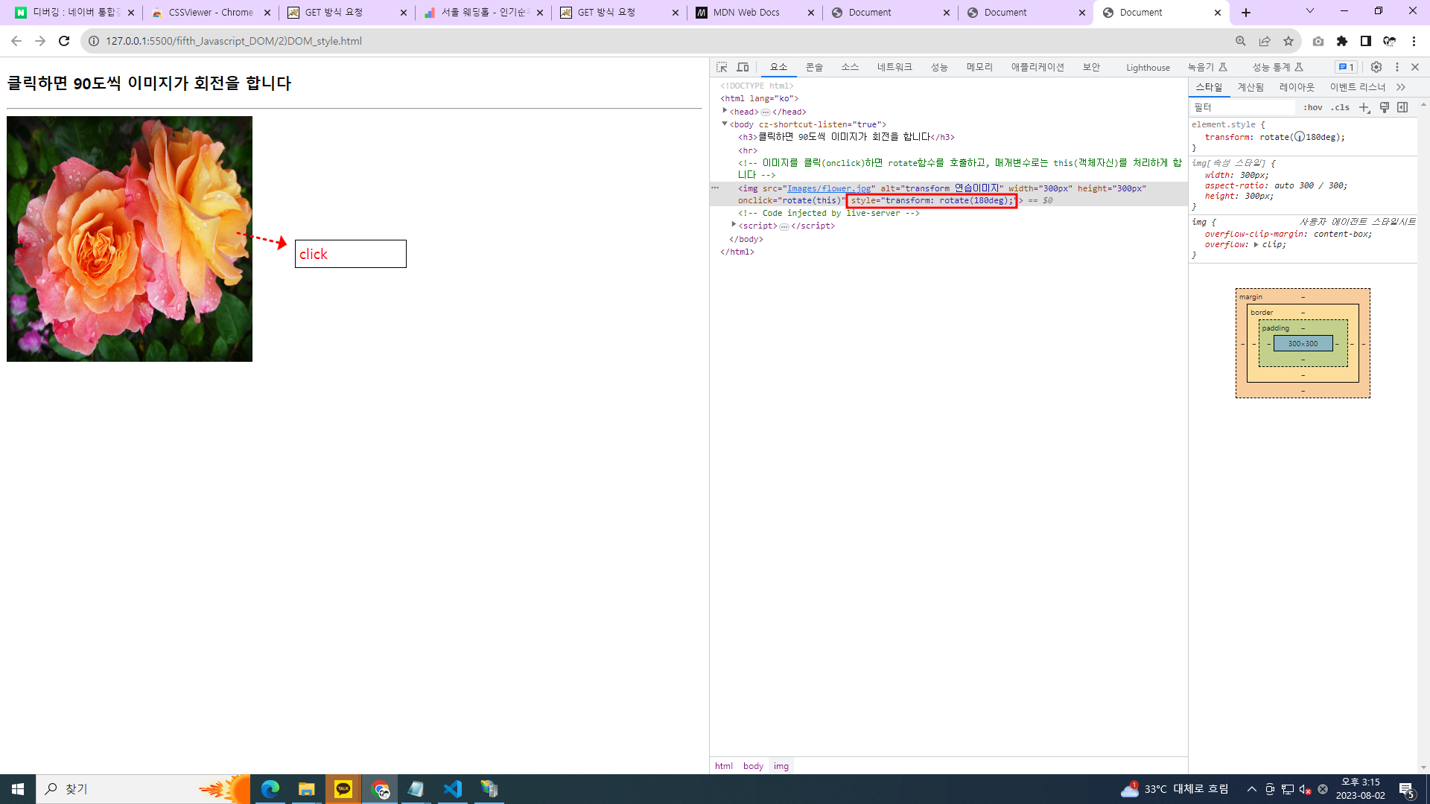Open DevTools three-dot customize menu
This screenshot has width=1430, height=804.
(1397, 67)
